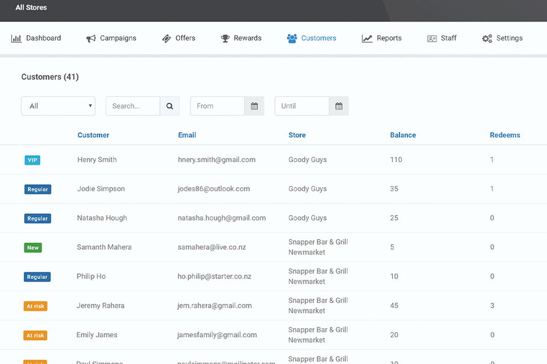Screen dimensions: 547x364
Task: Click into the From date field
Action: (x=217, y=106)
